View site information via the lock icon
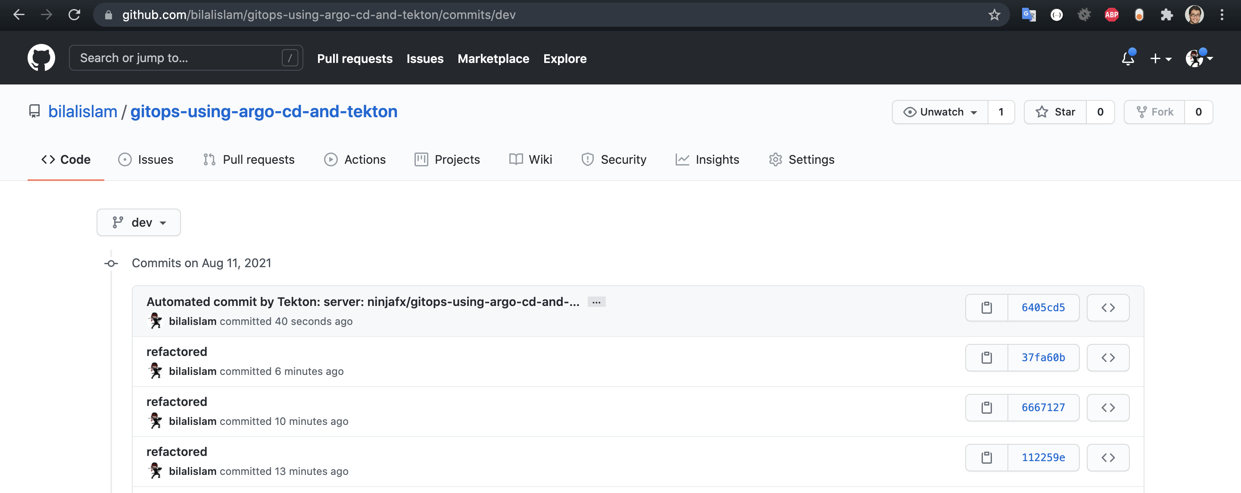The height and width of the screenshot is (493, 1241). (x=109, y=15)
